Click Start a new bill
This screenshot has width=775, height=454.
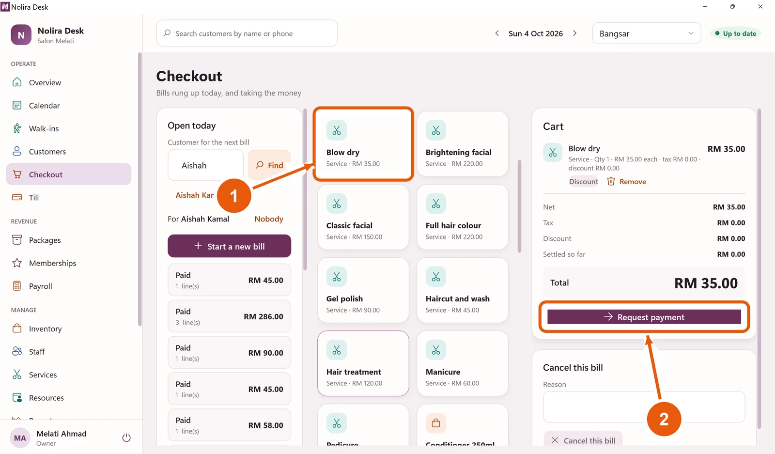(x=229, y=246)
